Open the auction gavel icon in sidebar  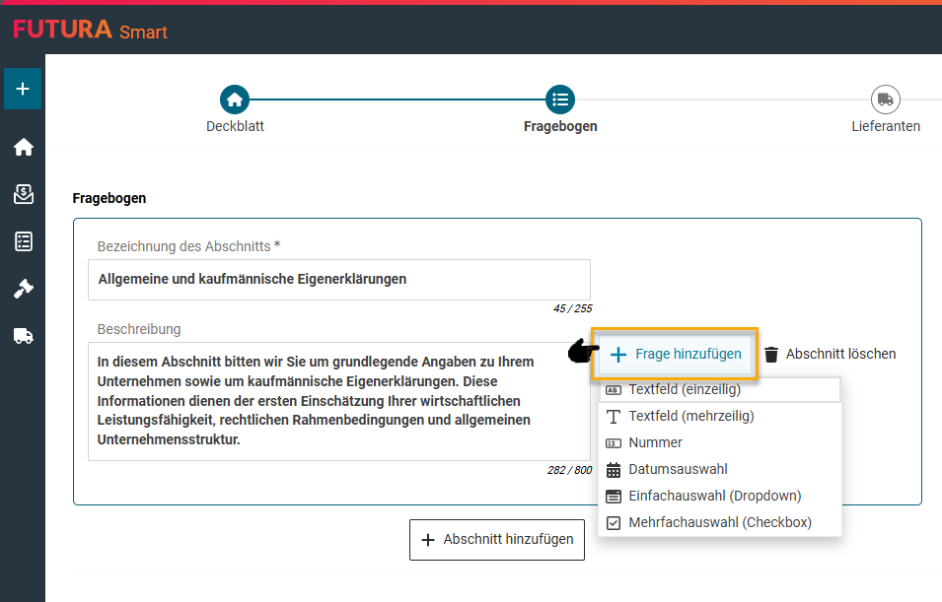pos(23,289)
